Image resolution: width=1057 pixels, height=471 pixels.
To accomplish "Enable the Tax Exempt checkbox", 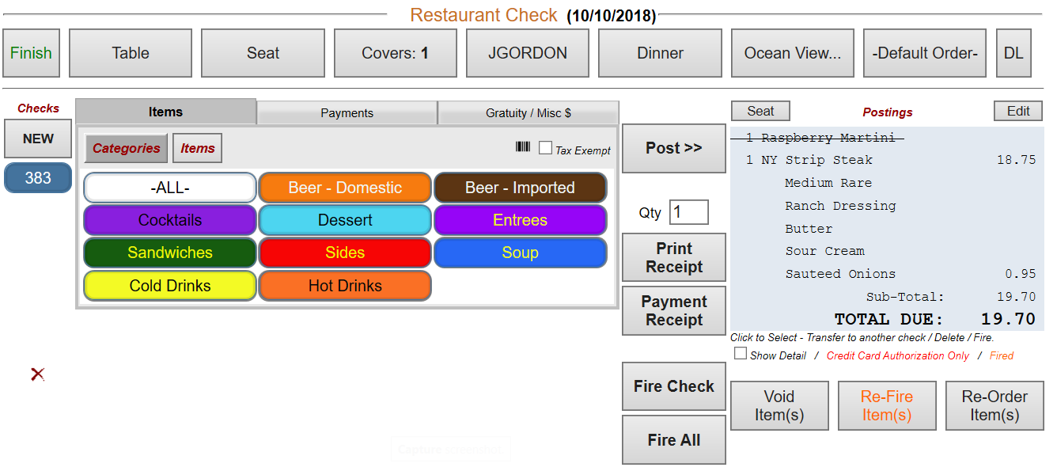I will click(545, 148).
